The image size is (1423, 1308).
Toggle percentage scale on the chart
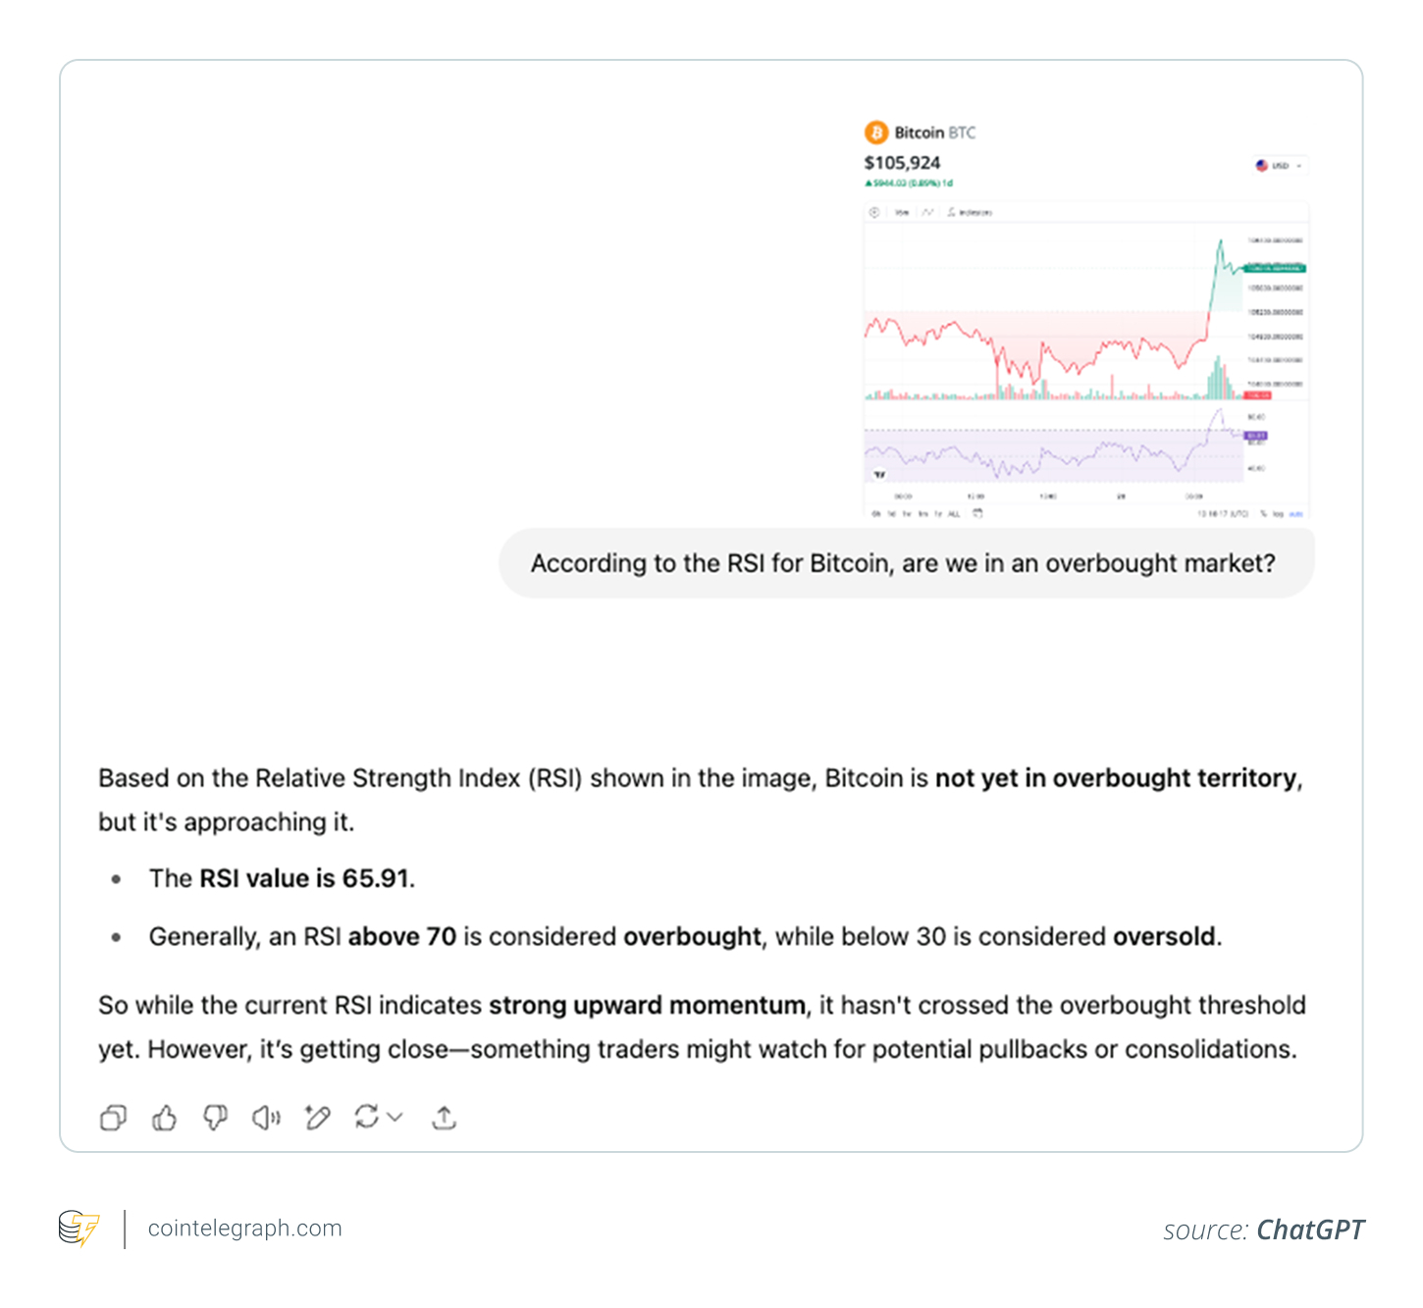pyautogui.click(x=1263, y=513)
